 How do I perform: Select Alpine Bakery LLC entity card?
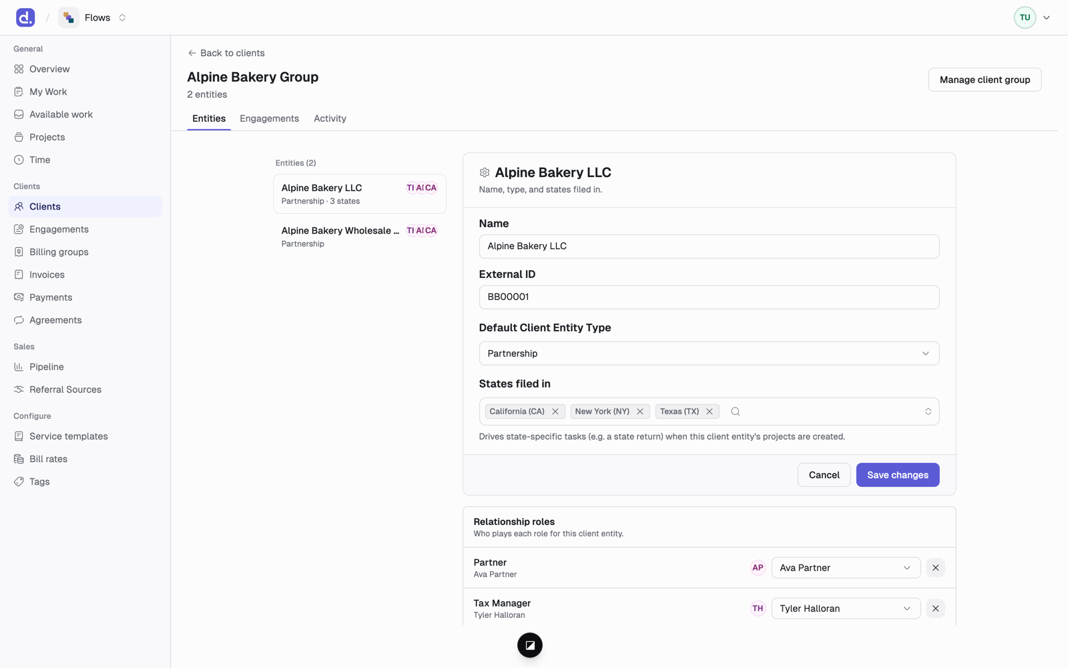click(360, 194)
